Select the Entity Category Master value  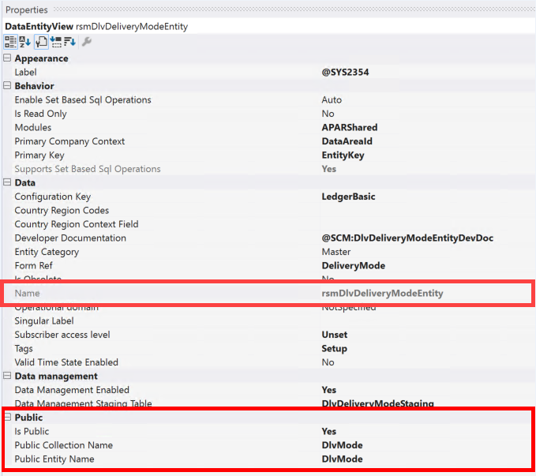click(x=337, y=252)
